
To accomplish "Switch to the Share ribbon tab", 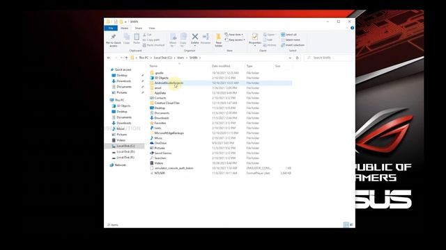I will pyautogui.click(x=139, y=28).
